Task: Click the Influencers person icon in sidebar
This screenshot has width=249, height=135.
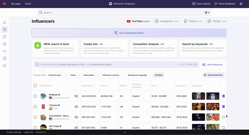Action: pyautogui.click(x=5, y=30)
